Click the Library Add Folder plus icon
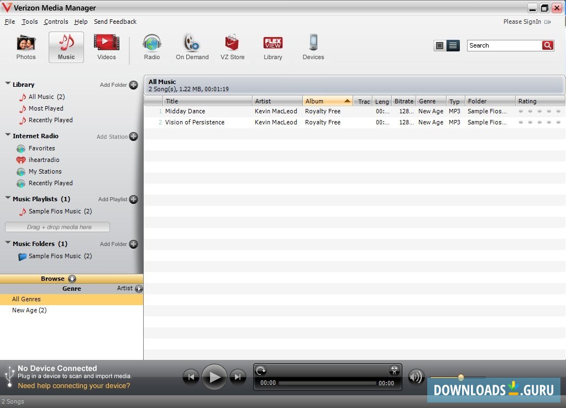566x408 pixels. [134, 85]
